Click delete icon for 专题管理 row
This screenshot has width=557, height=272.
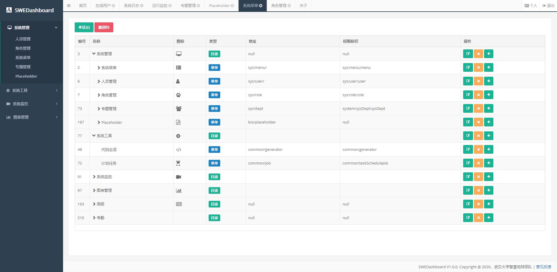[x=478, y=108]
